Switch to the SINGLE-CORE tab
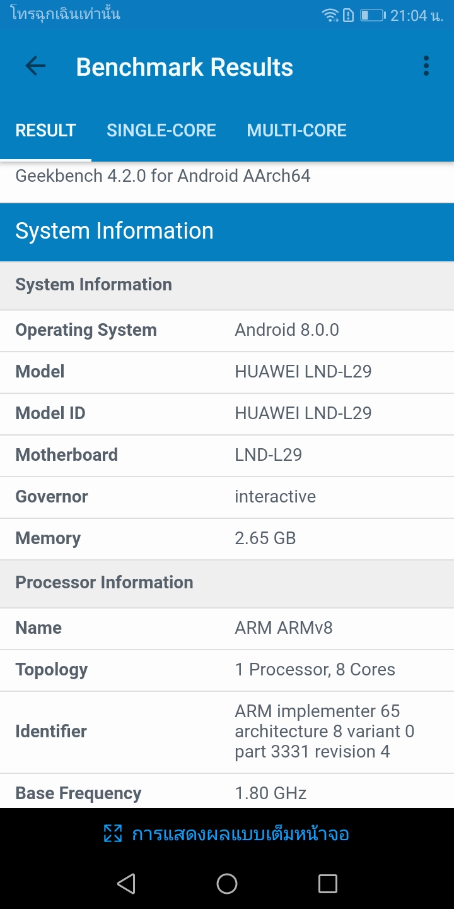The image size is (454, 909). coord(161,131)
